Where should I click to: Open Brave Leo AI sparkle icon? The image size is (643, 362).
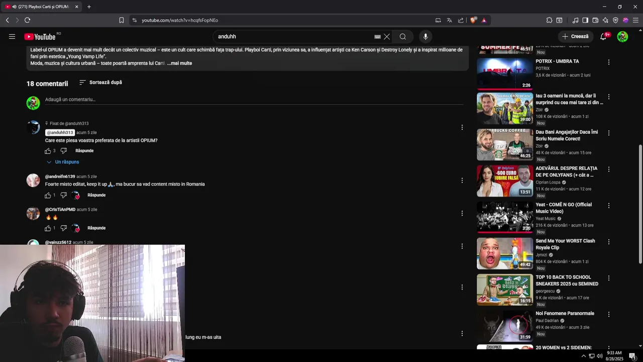pyautogui.click(x=605, y=20)
